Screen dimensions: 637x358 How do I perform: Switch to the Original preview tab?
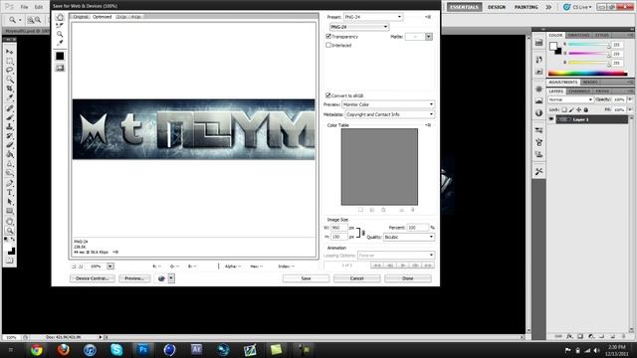coord(81,17)
